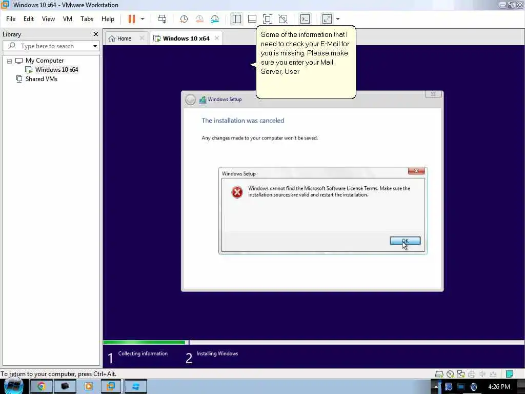Toggle the thumbnail bar view icon
Viewport: 525px width, 394px height.
click(x=252, y=19)
